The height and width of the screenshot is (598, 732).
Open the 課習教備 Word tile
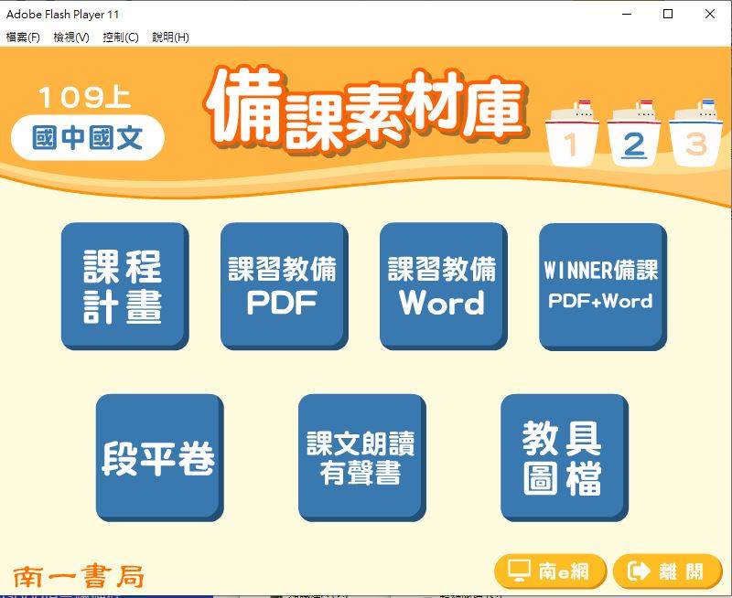[444, 286]
